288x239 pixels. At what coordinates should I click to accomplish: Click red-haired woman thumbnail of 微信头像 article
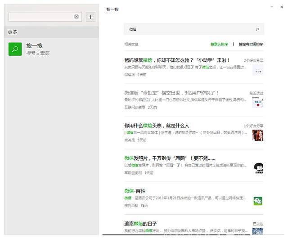coord(258,135)
